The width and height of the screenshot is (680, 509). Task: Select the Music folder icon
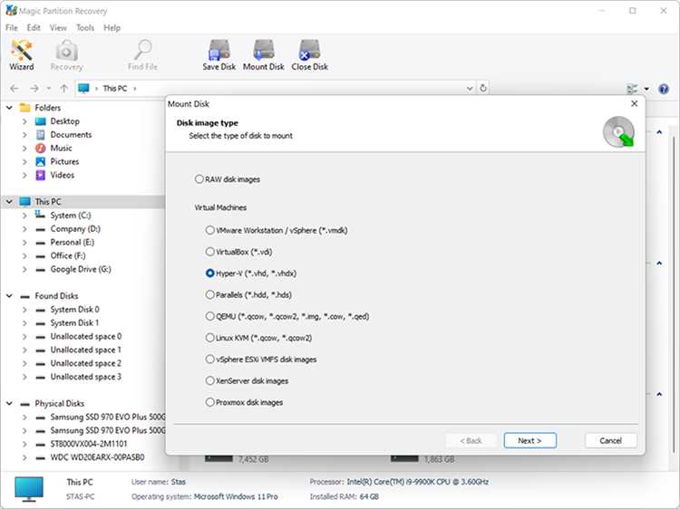[40, 149]
